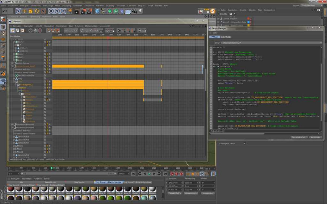Switch to the COFFEE tab

pyautogui.click(x=226, y=37)
